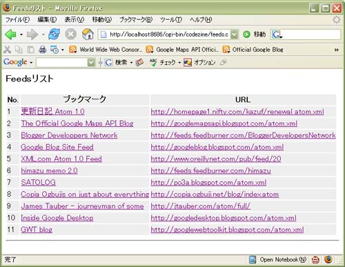345x267 pixels.
Task: Open the Google Maps API Offici.. feed bookmark
Action: [x=182, y=50]
